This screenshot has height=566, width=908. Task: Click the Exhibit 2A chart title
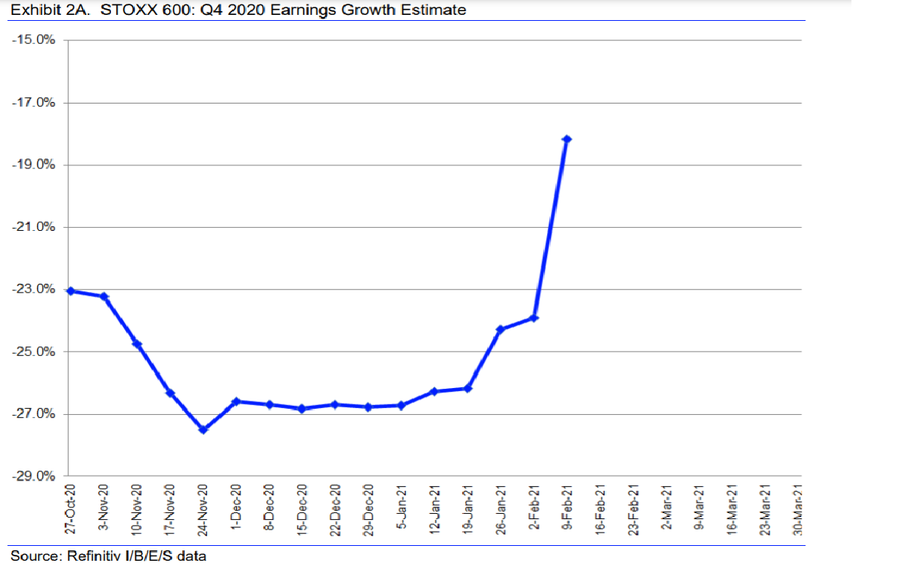point(238,10)
